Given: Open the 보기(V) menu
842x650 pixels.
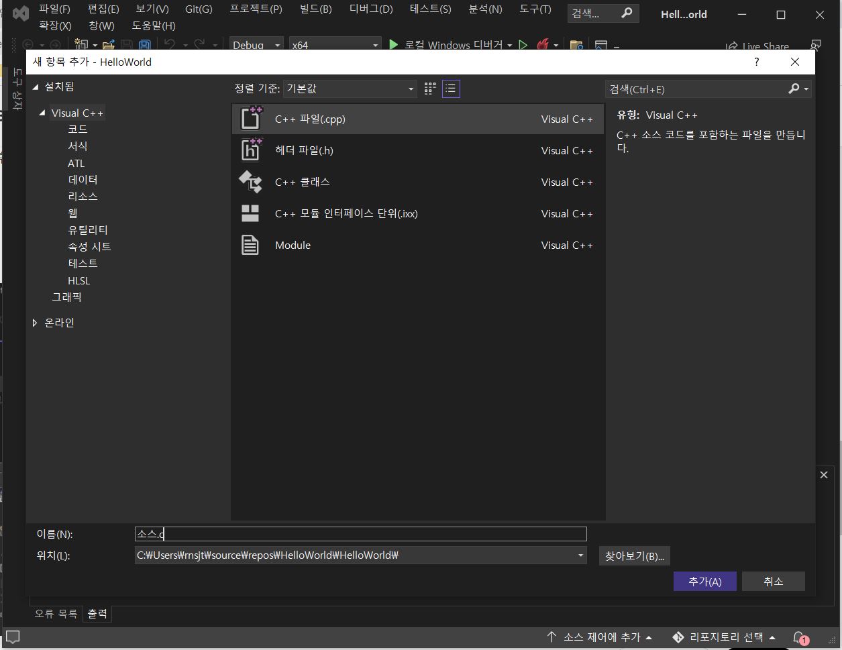Looking at the screenshot, I should (152, 9).
